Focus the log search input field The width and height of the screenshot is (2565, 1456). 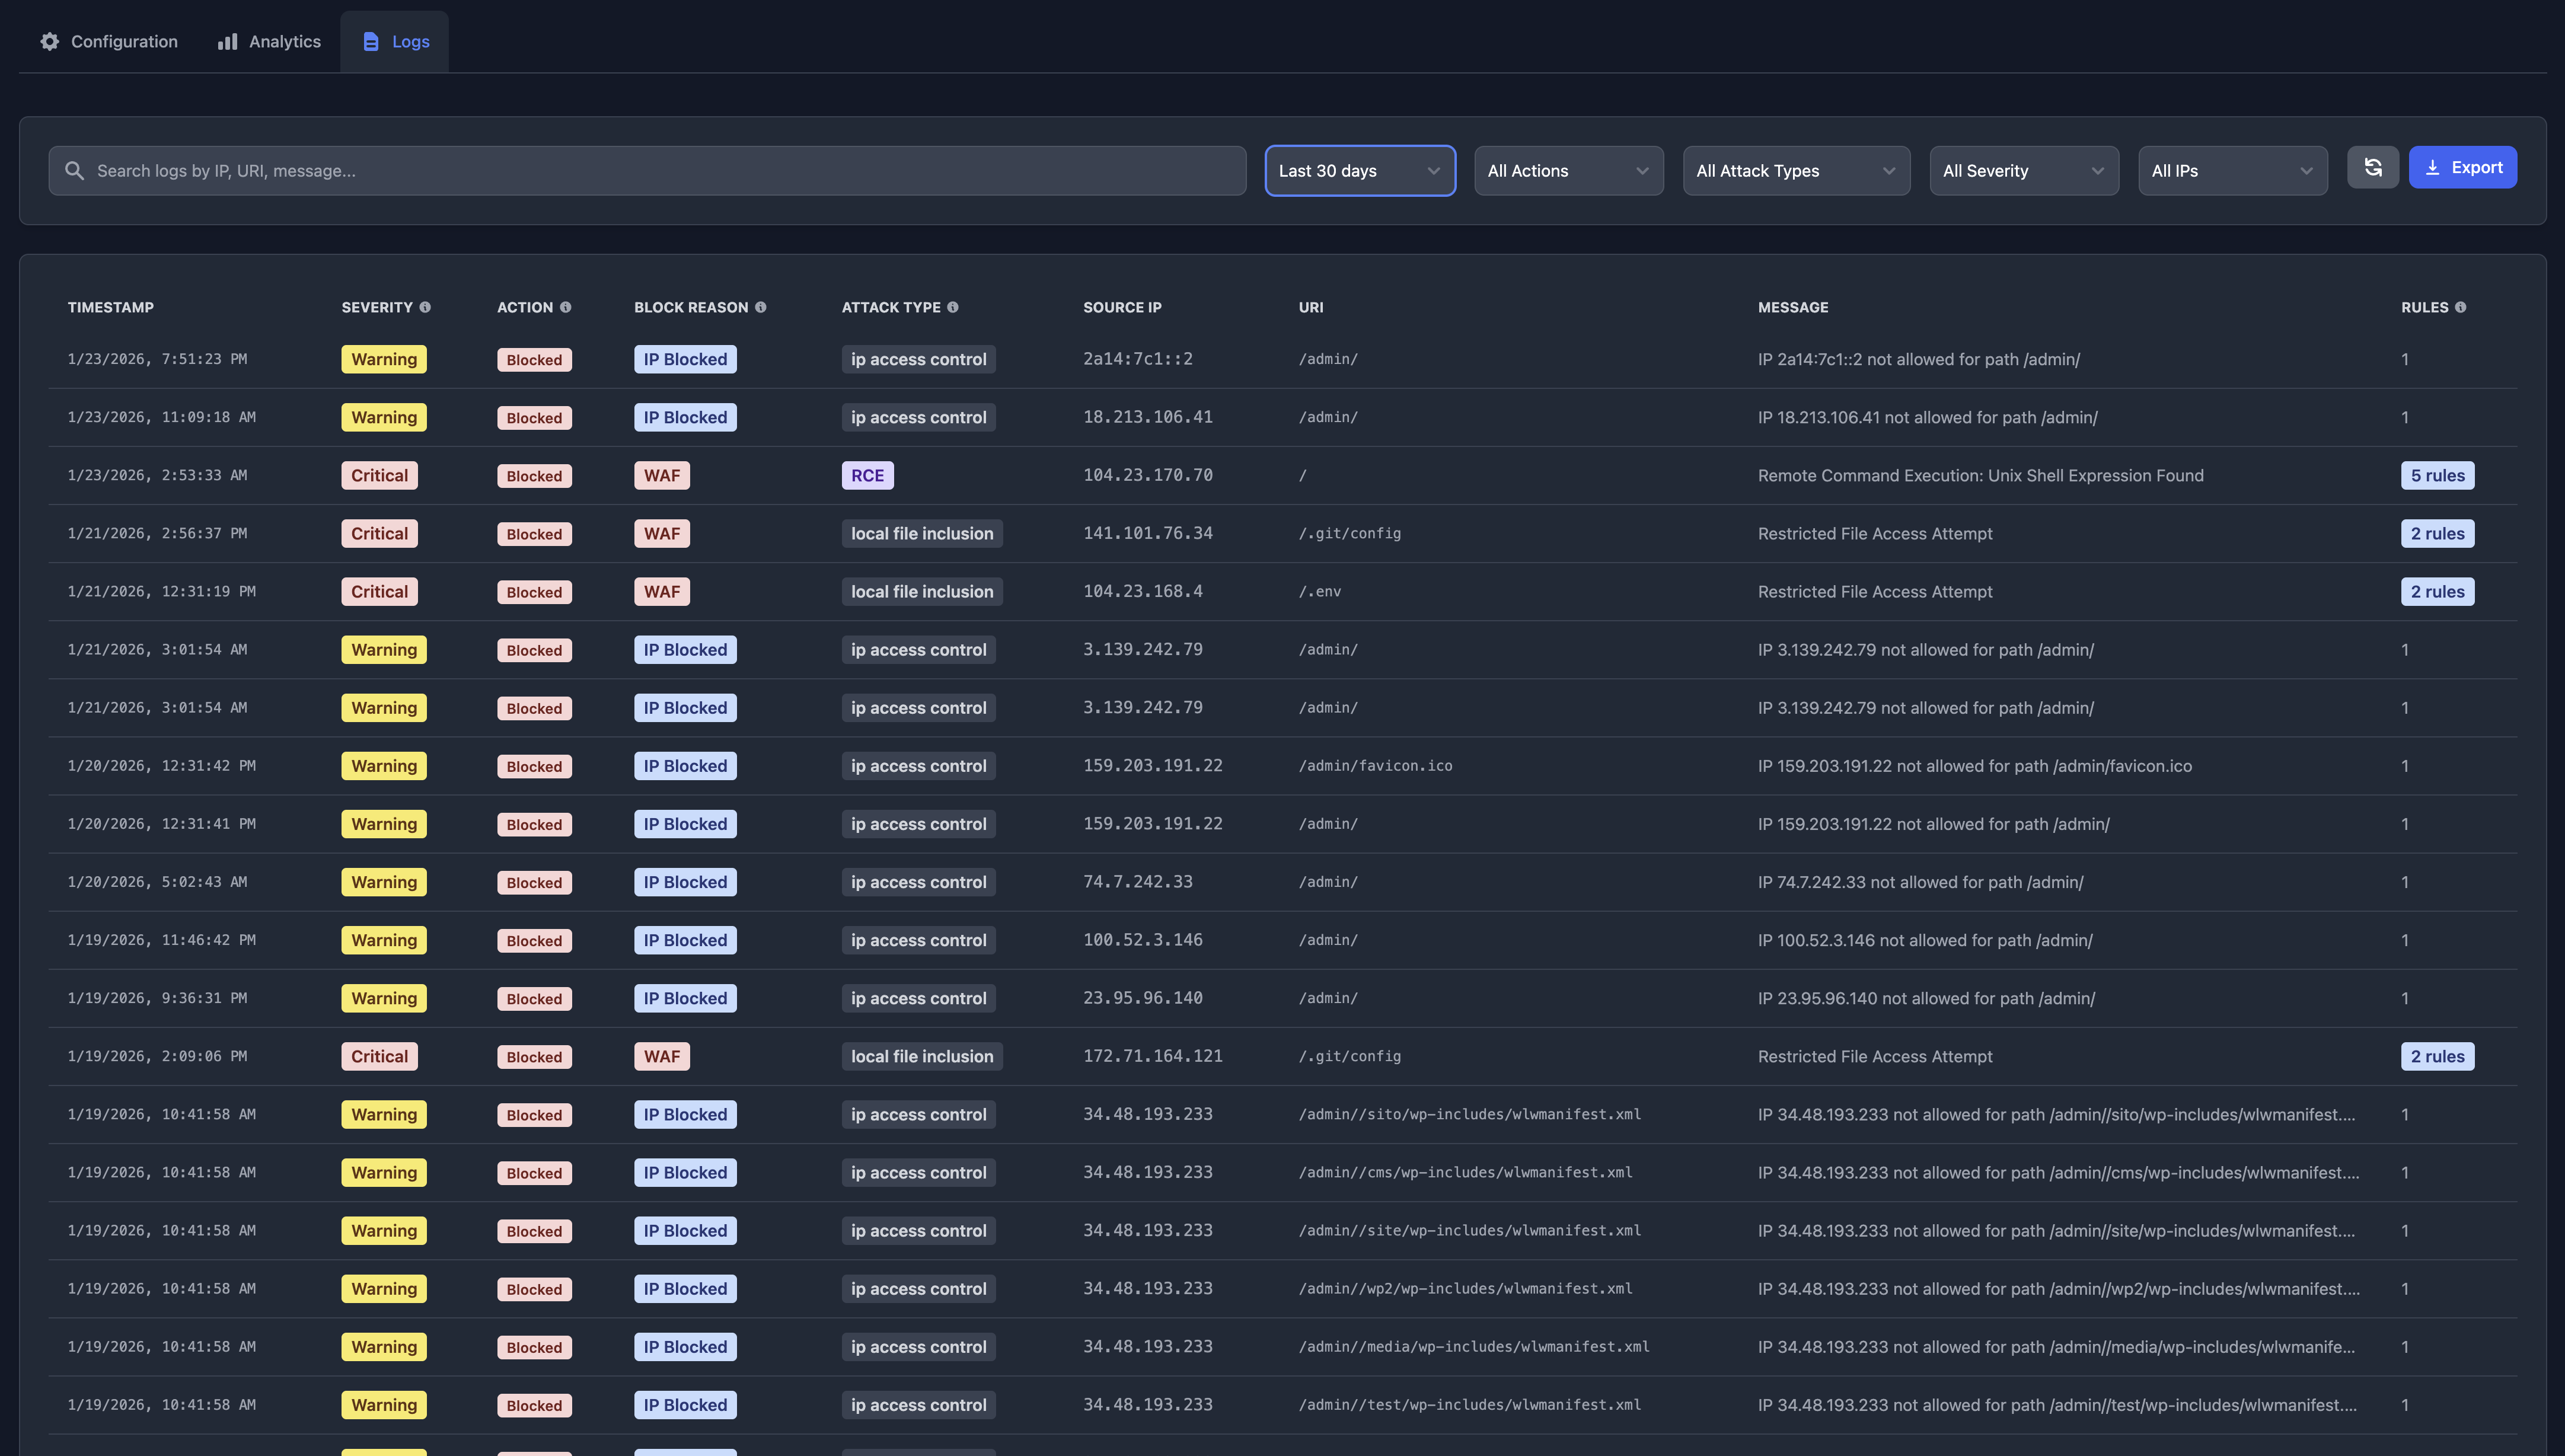[660, 171]
